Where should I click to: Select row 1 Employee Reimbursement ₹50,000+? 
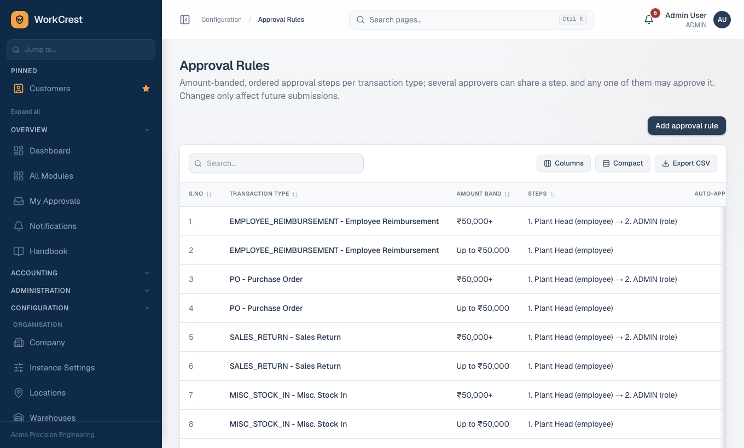pyautogui.click(x=453, y=221)
